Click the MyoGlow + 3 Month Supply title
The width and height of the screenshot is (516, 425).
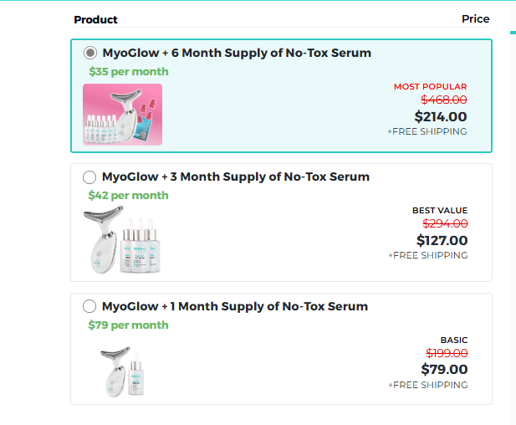pos(236,177)
